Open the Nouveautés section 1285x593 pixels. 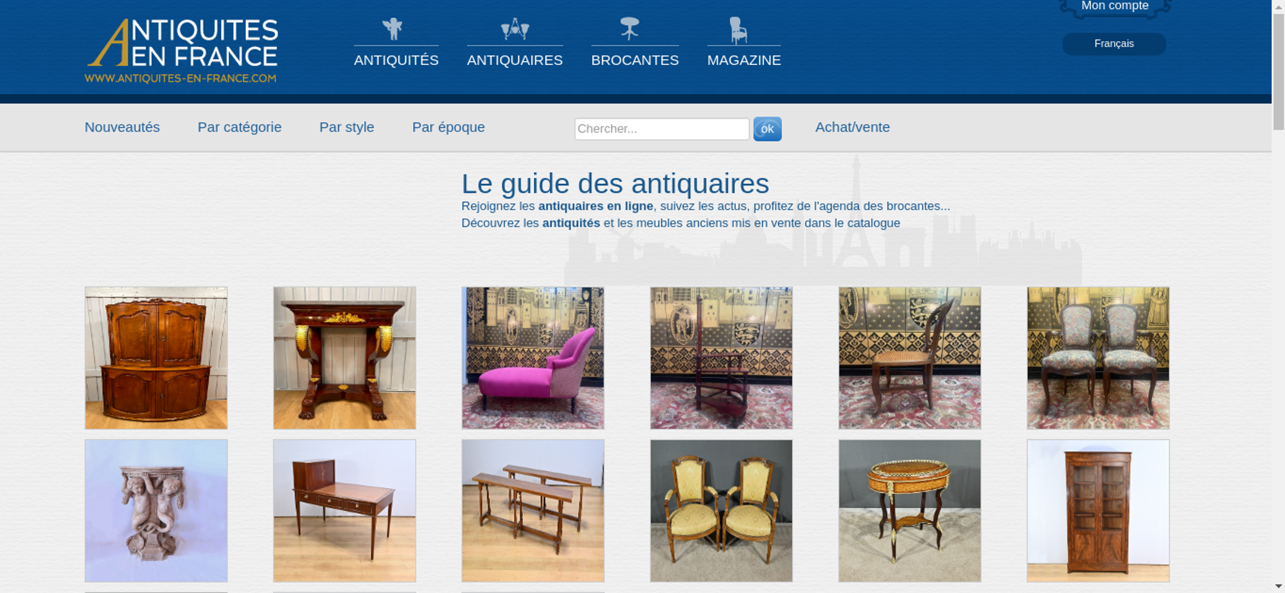click(x=122, y=127)
